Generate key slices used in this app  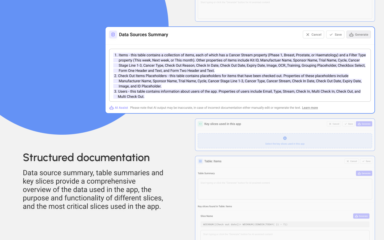[364, 124]
